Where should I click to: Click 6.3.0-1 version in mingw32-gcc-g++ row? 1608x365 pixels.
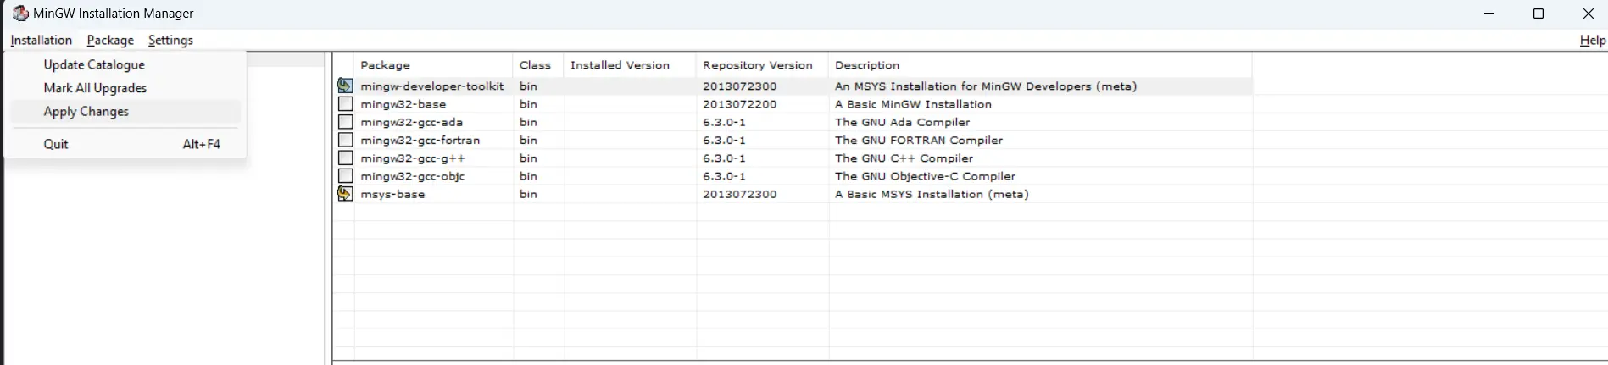pos(724,158)
